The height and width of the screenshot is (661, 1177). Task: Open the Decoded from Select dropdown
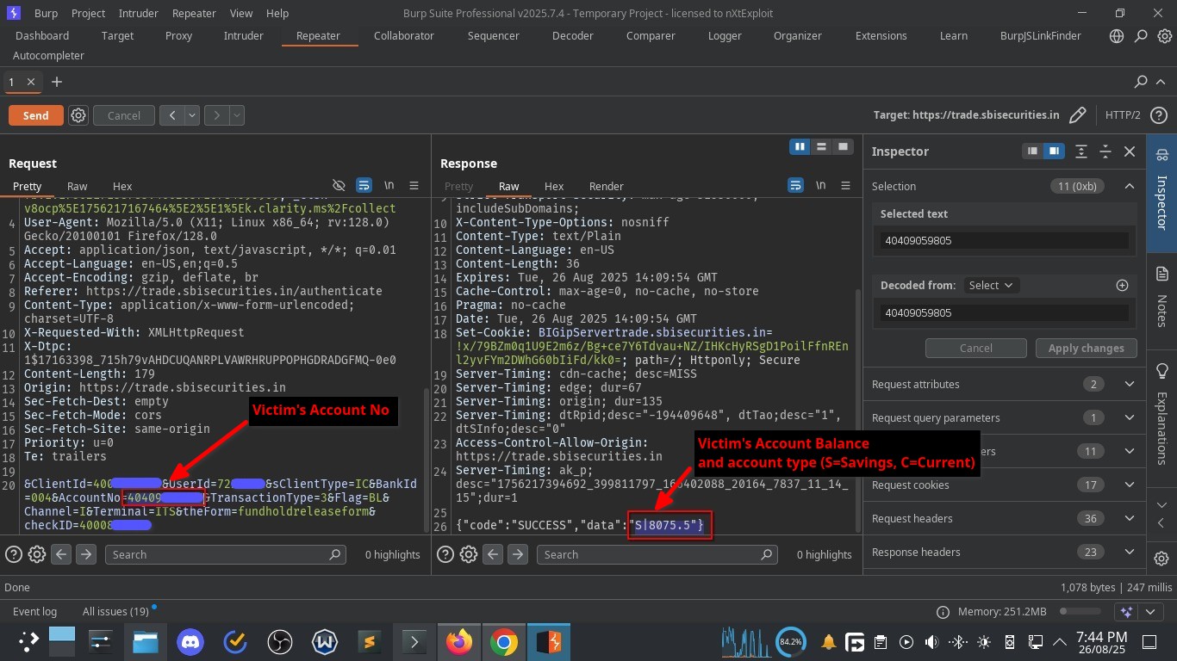point(989,285)
